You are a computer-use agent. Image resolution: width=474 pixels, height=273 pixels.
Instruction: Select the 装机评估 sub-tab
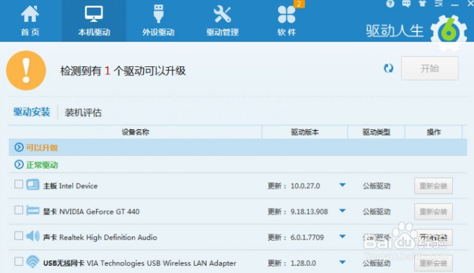tap(83, 113)
